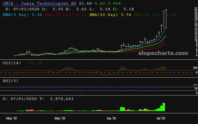The width and height of the screenshot is (198, 124).
Task: Click the tallest green volume bar
Action: (164, 107)
